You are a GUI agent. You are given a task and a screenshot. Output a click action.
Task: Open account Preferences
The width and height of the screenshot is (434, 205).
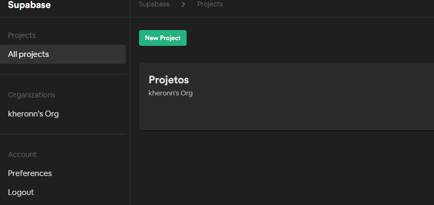30,173
